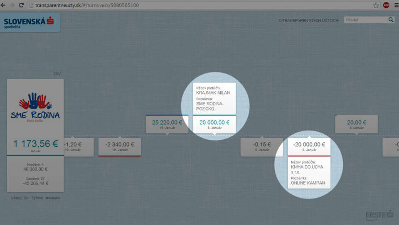
Task: Click the 1 173,56 € January balance
Action: click(x=35, y=144)
